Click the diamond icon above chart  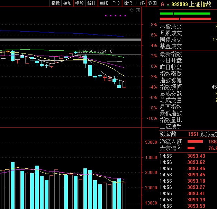[132, 10]
